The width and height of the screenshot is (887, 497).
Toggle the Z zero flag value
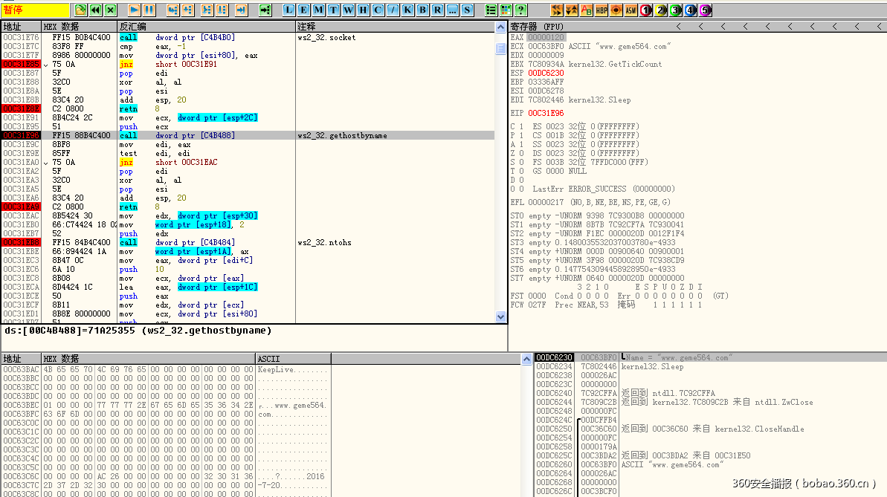[520, 153]
